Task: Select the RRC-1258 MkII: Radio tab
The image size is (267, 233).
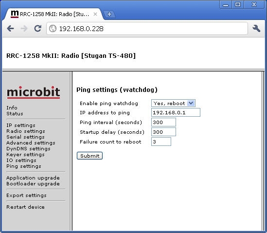Action: [54, 14]
